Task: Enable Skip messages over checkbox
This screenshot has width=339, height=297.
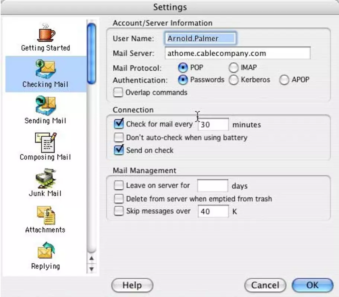Action: pos(119,211)
